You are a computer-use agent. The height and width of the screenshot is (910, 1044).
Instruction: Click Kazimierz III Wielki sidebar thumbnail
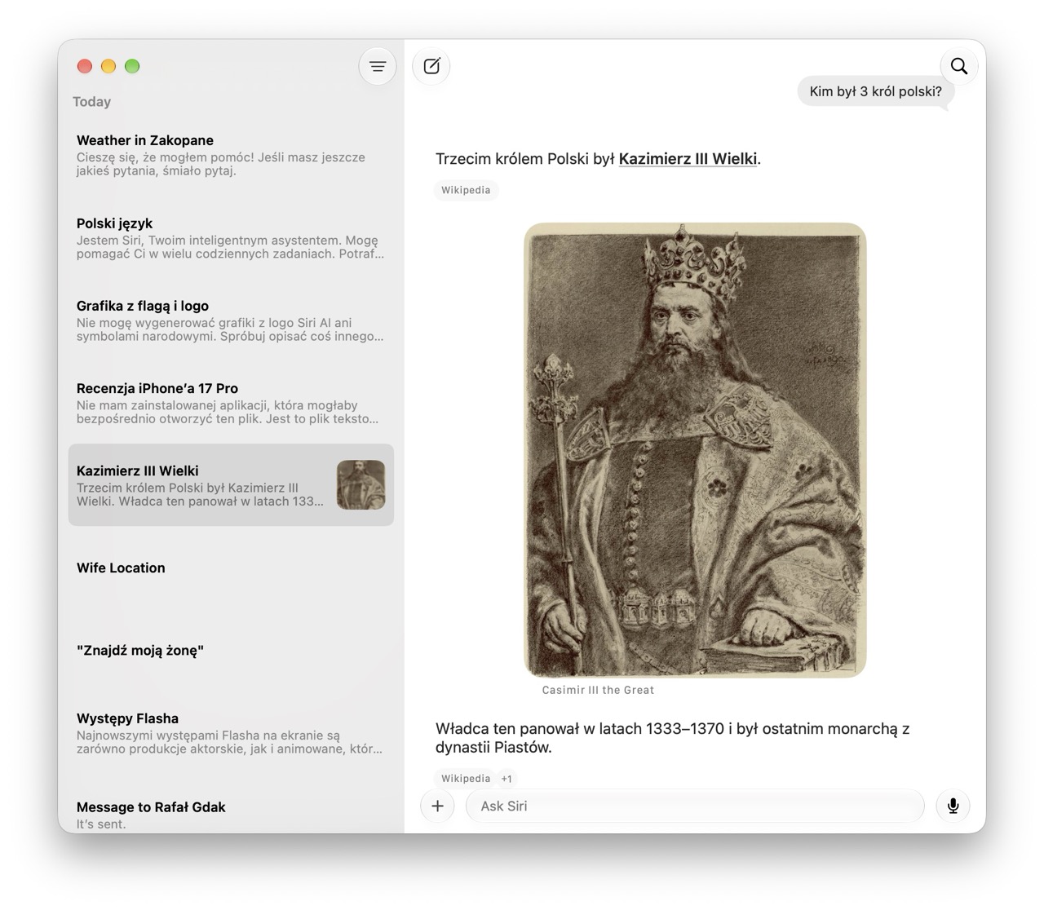pos(361,485)
